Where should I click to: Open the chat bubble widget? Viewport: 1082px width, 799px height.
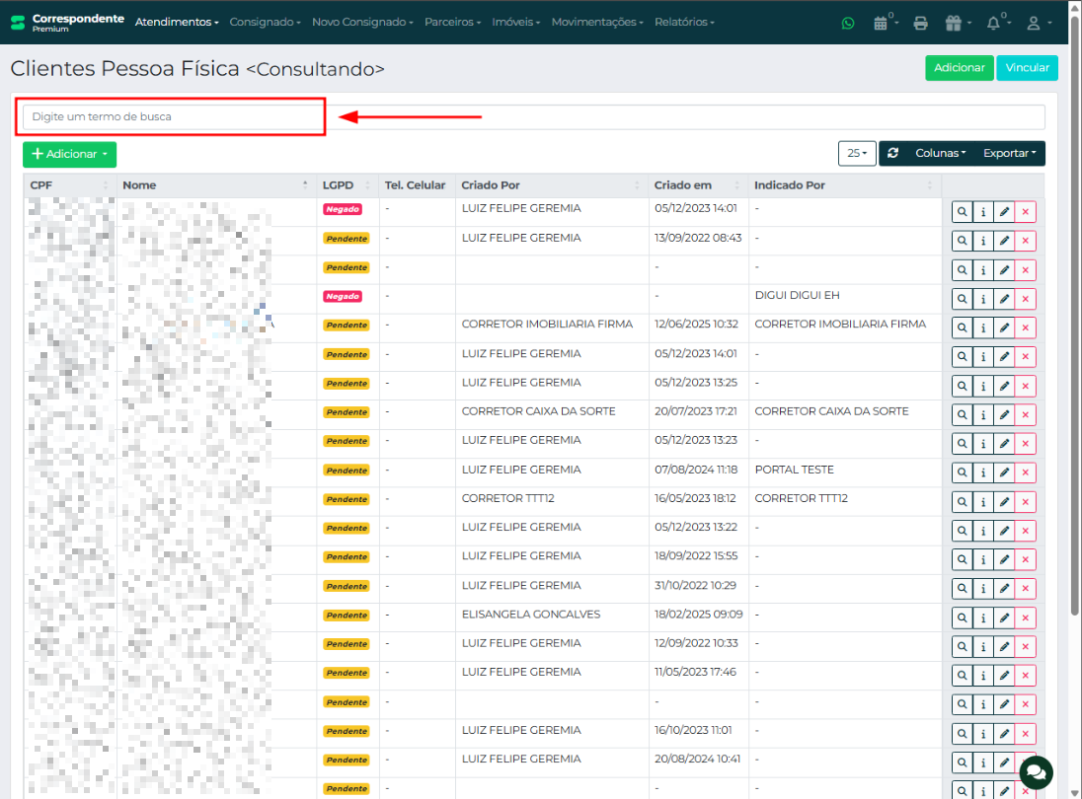[1036, 771]
